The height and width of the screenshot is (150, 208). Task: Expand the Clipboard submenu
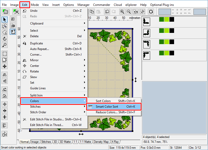pyautogui.click(x=54, y=23)
